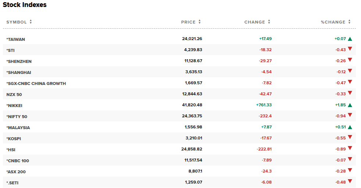The width and height of the screenshot is (361, 188).
Task: Click the red down arrow for NZX 50
Action: click(350, 93)
